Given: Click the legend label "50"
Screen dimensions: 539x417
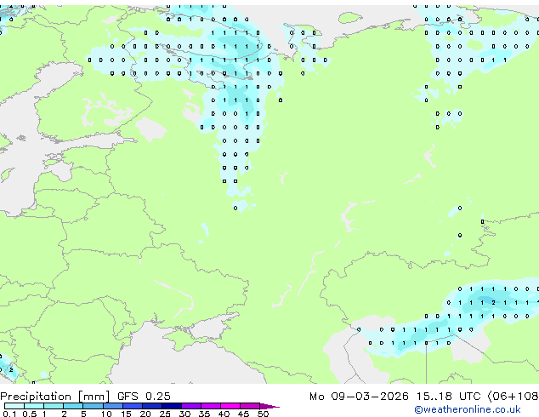Looking at the screenshot, I should 263,414.
